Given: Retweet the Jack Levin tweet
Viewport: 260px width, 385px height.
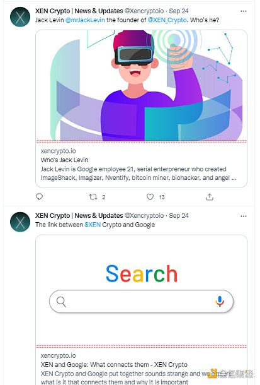Looking at the screenshot, I should [x=93, y=197].
